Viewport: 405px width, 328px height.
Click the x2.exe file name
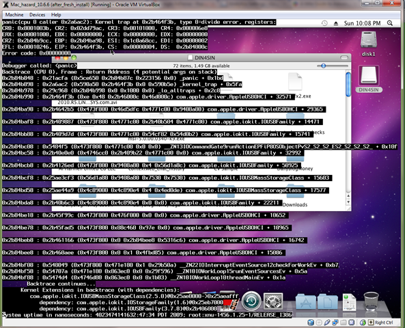tap(303, 96)
